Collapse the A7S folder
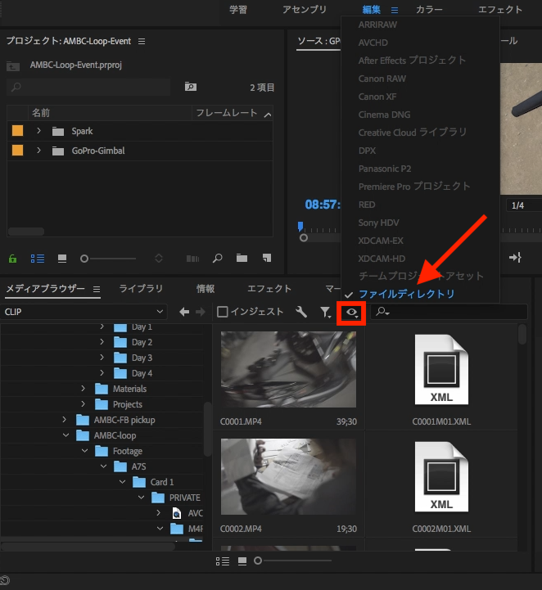542x590 pixels. tap(103, 466)
